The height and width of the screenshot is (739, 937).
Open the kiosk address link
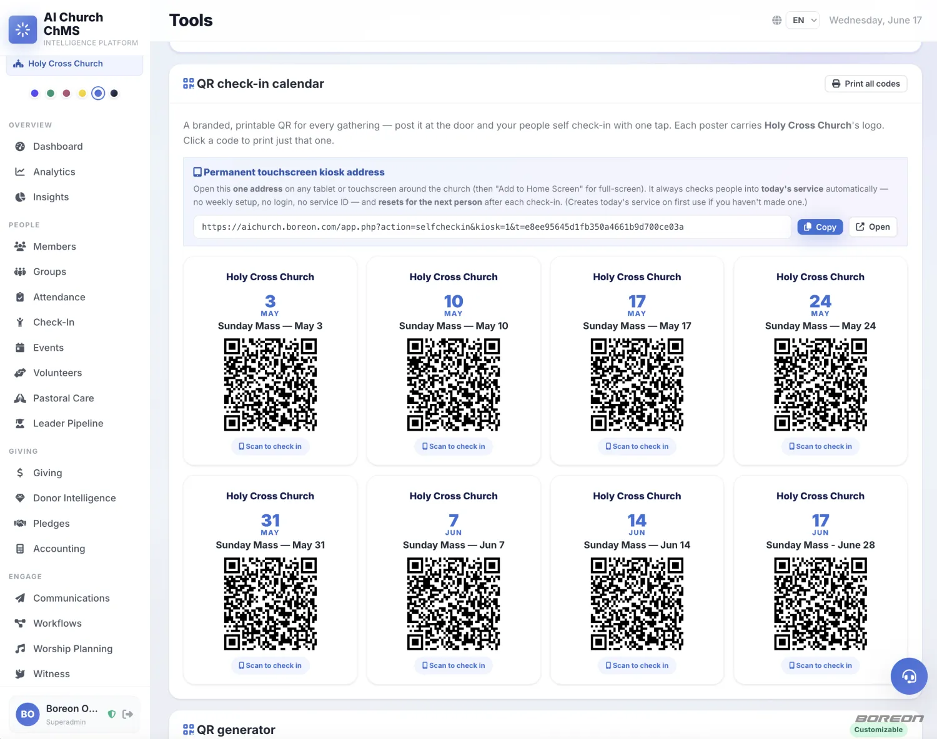pyautogui.click(x=873, y=227)
